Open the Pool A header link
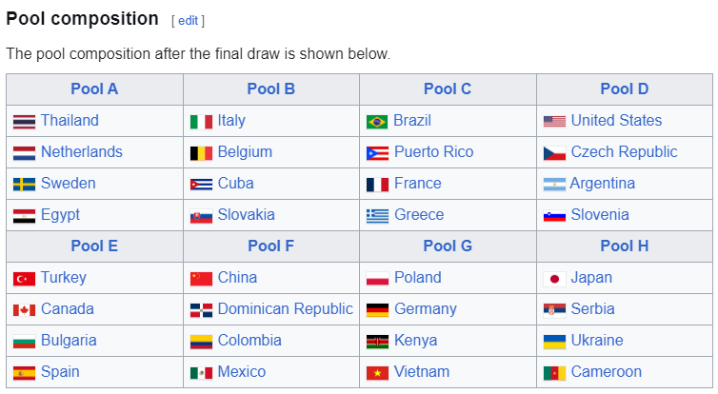 94,89
